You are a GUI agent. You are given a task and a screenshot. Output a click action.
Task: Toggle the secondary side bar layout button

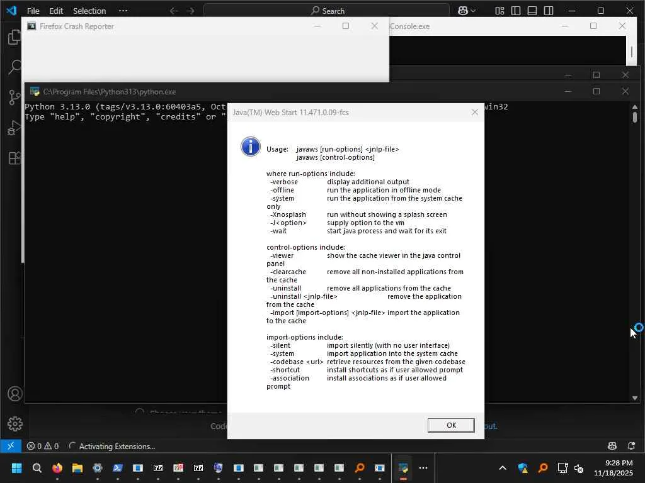[x=549, y=11]
